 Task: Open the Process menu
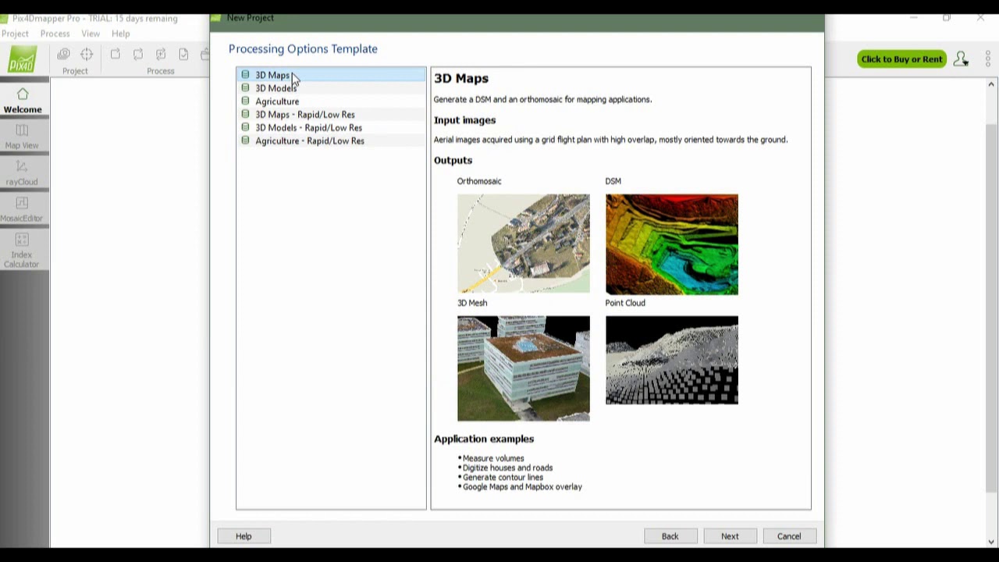pos(55,34)
